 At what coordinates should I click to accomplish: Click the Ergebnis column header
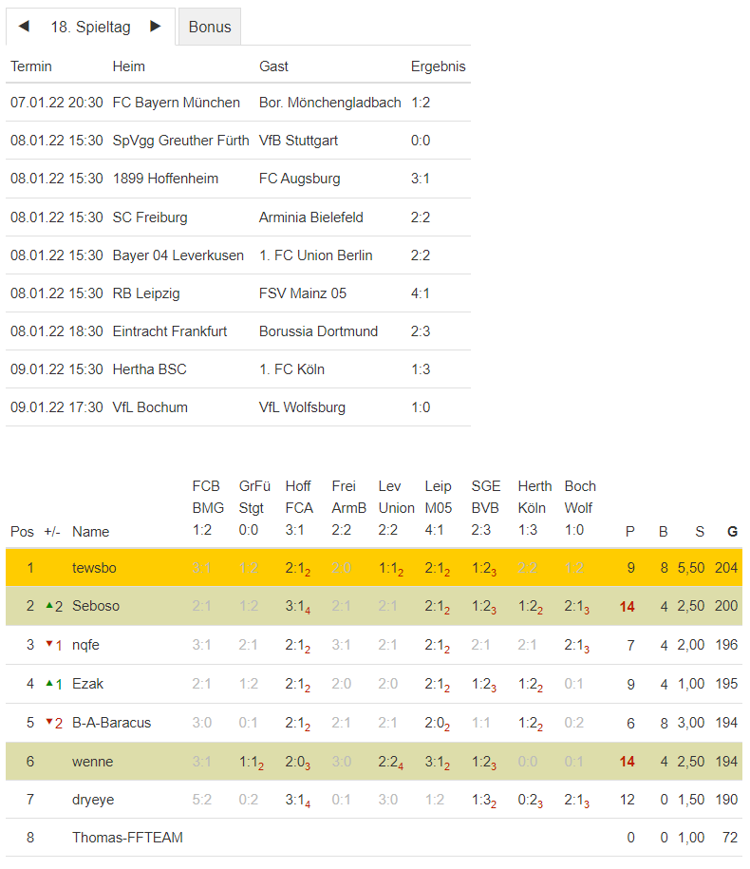[x=438, y=66]
